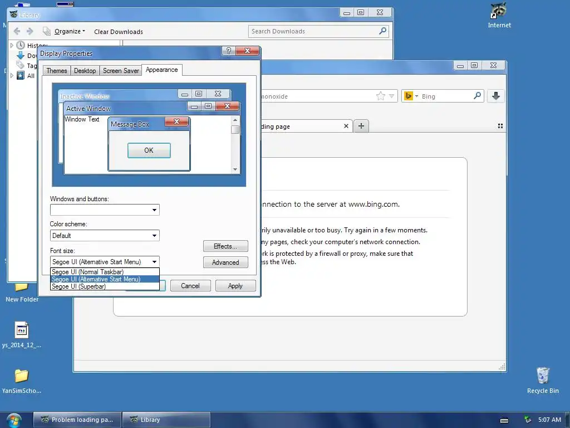
Task: Click Clear Downloads in Library toolbar
Action: pyautogui.click(x=119, y=32)
